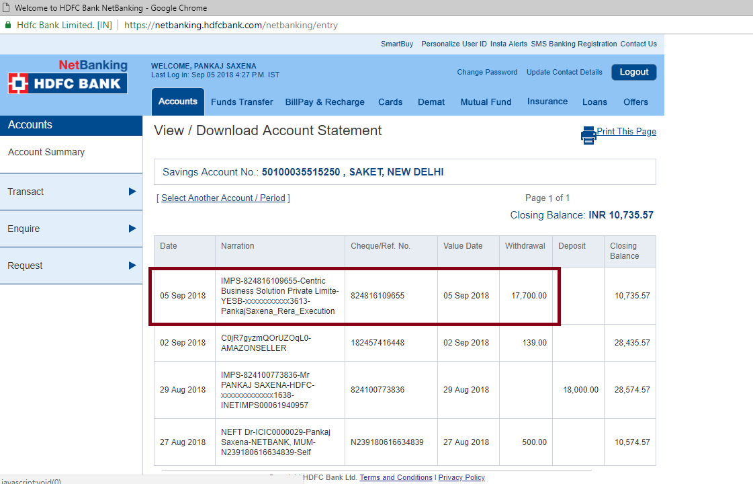Select the Mutual Fund tab

pyautogui.click(x=486, y=102)
